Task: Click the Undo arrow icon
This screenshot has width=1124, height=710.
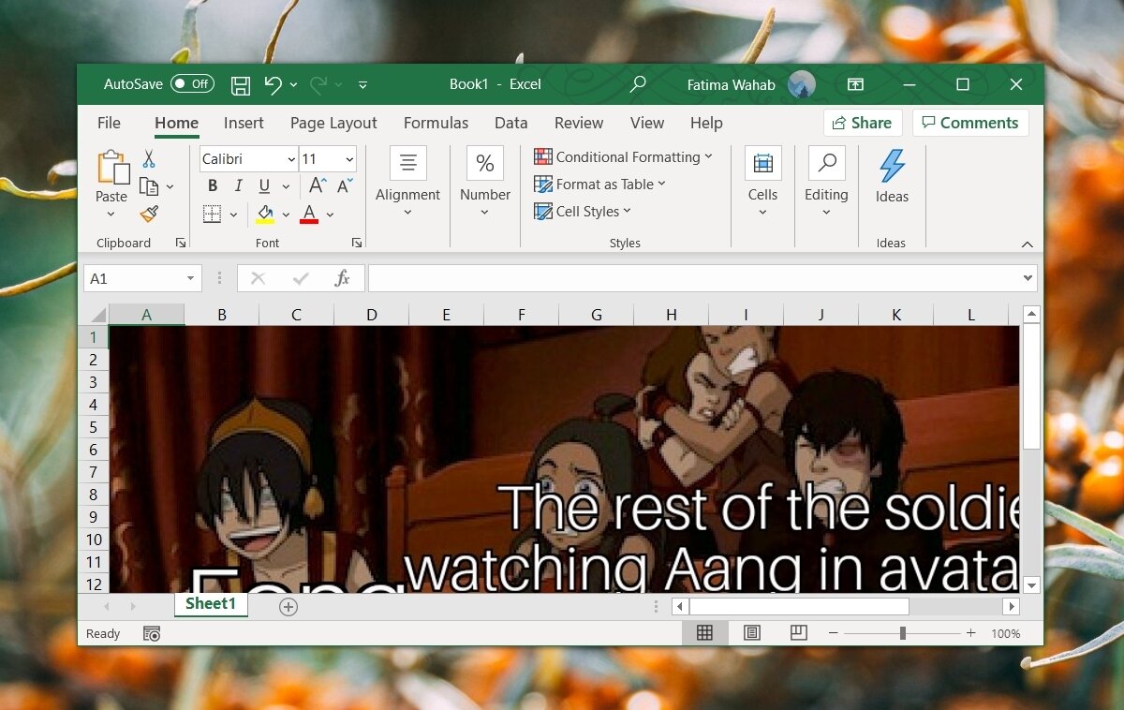Action: 273,84
